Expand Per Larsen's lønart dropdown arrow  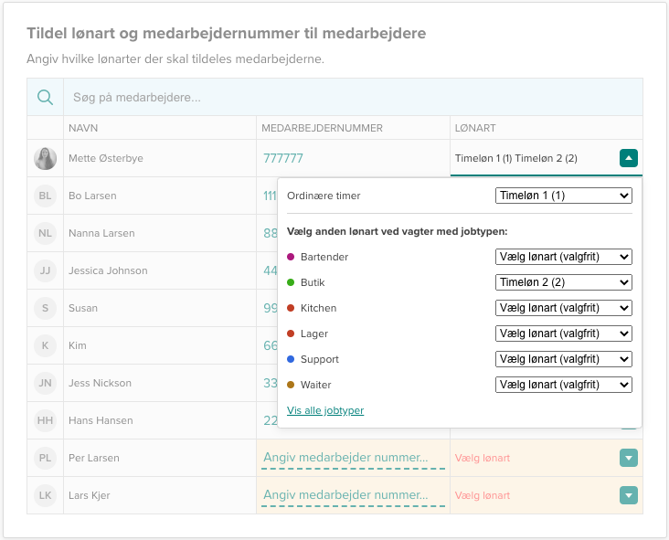click(x=628, y=458)
